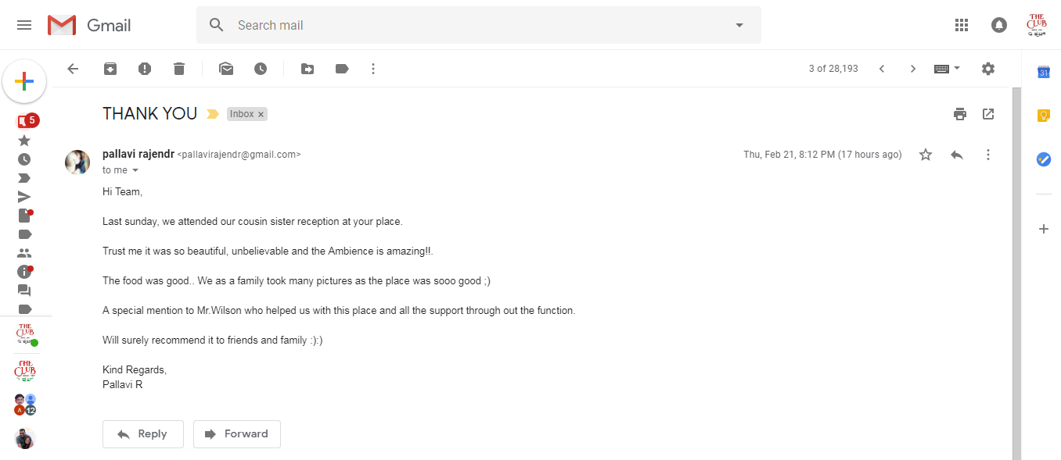1061x460 pixels.
Task: Mark email as unread
Action: (x=226, y=69)
